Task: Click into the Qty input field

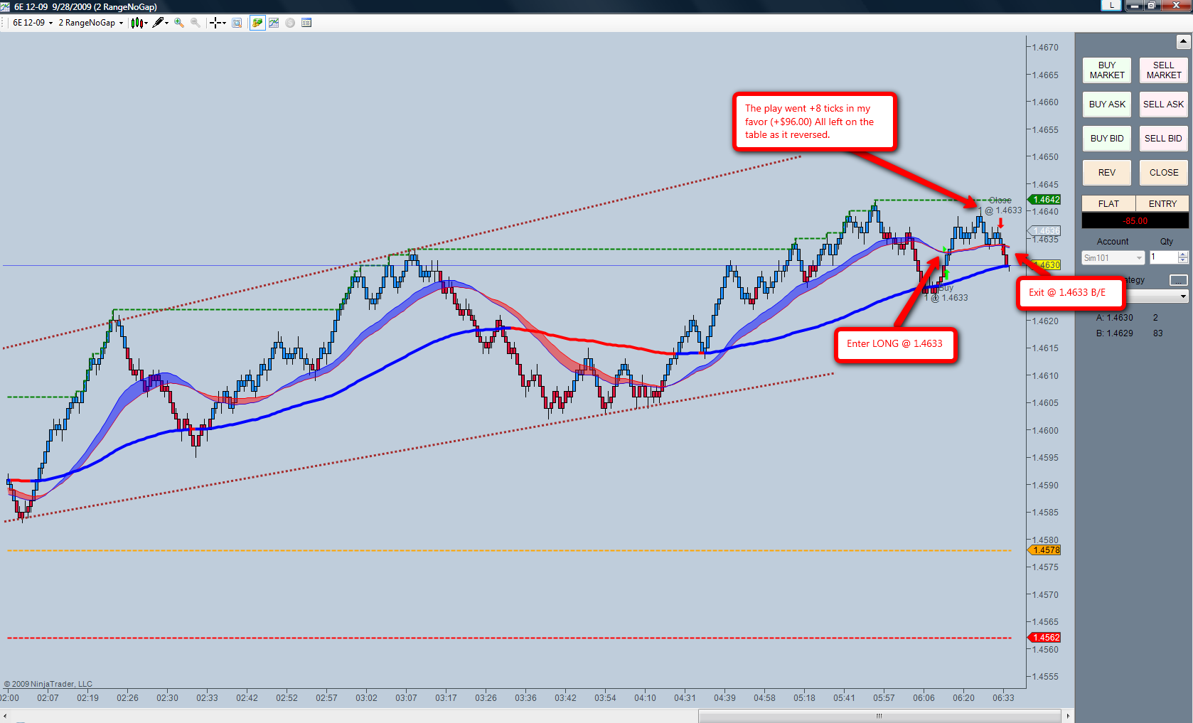Action: 1163,257
